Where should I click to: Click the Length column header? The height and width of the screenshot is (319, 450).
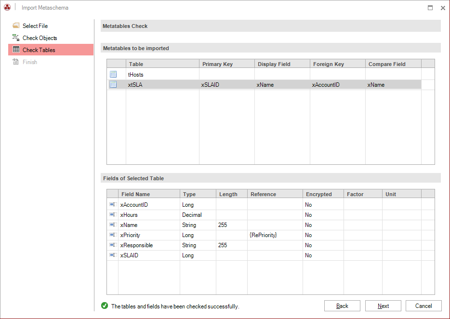click(x=232, y=194)
